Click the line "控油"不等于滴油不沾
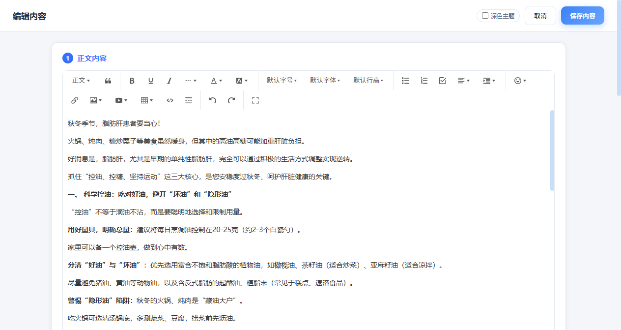The image size is (621, 330). [157, 212]
